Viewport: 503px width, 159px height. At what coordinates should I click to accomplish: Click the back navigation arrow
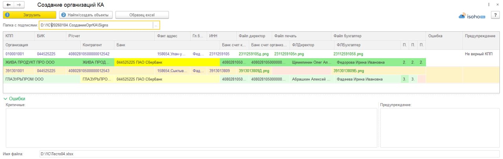tap(8, 4)
